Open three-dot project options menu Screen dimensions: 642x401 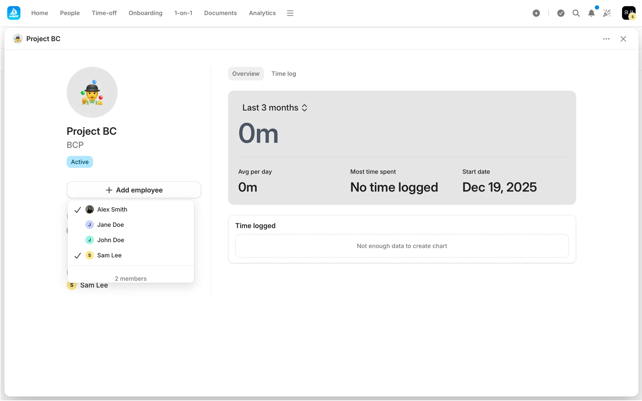click(606, 39)
